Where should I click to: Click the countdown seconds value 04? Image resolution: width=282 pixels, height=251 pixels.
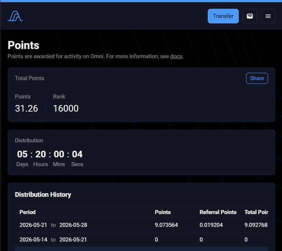pyautogui.click(x=77, y=154)
